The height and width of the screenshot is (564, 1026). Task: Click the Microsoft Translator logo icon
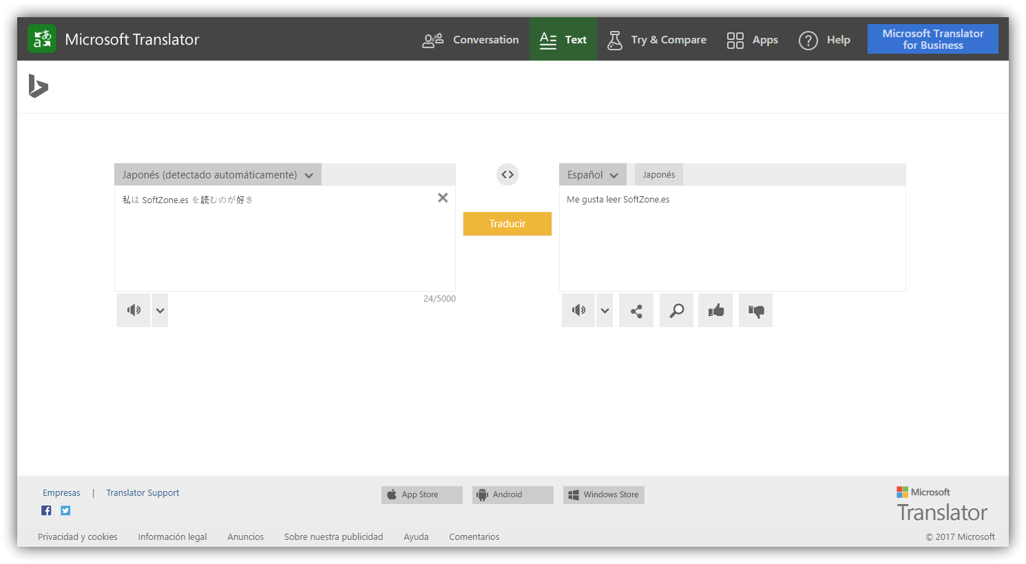tap(42, 39)
